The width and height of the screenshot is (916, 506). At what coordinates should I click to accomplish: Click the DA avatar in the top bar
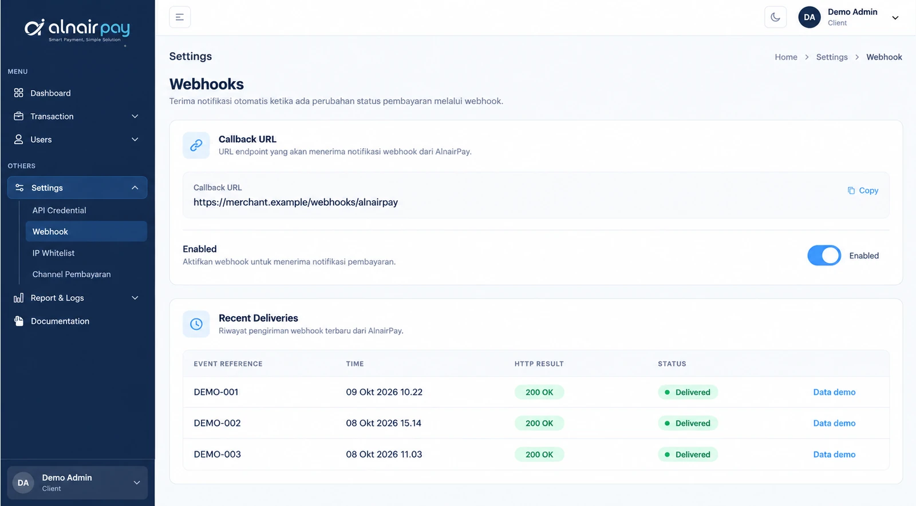point(810,17)
